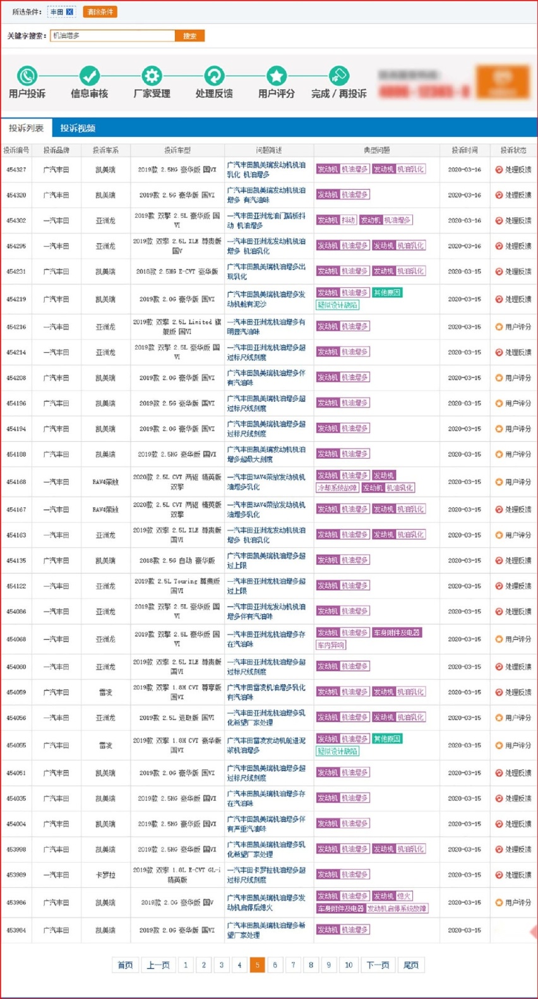This screenshot has width=538, height=999.
Task: Click 用户评分 status icon for complaint 454068
Action: point(499,639)
